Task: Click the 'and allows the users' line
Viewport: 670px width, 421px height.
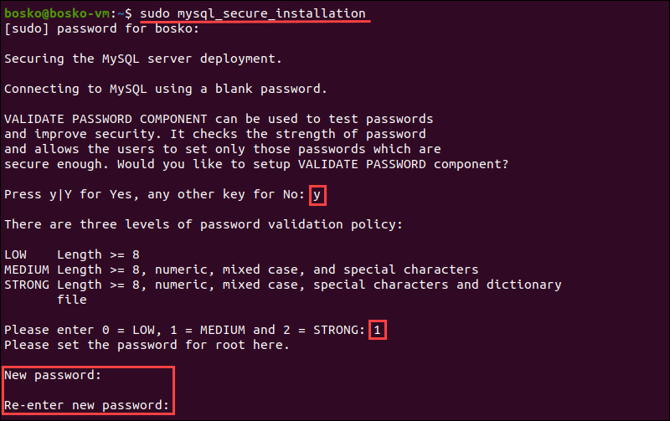Action: click(222, 149)
